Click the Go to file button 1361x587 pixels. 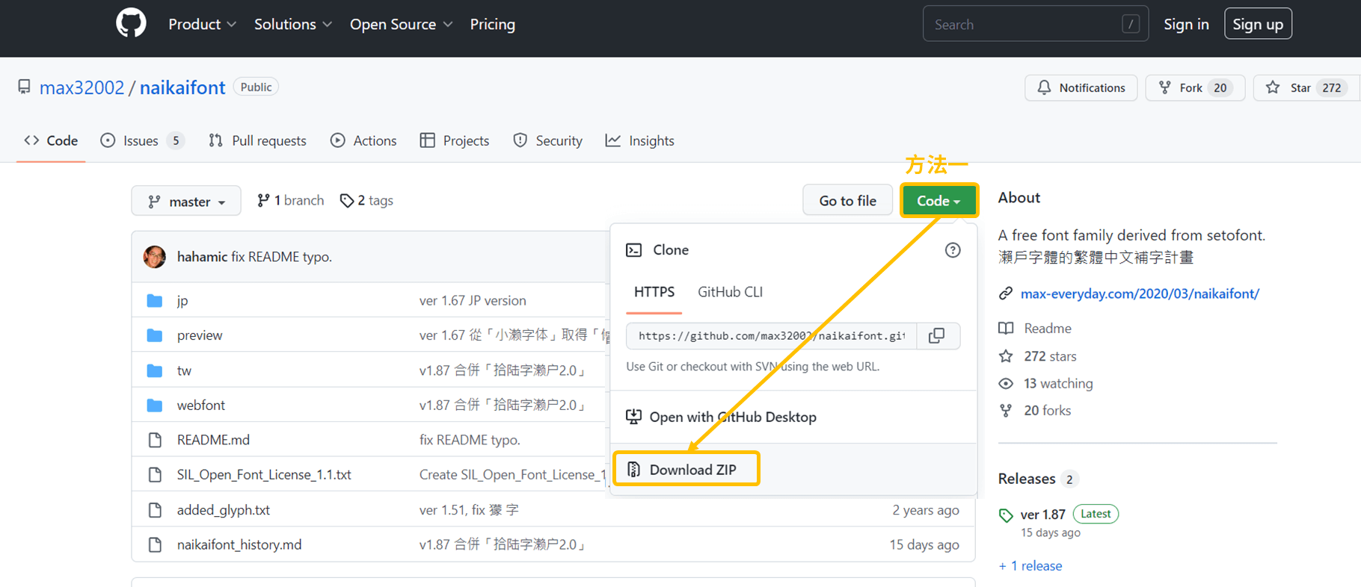pos(847,201)
